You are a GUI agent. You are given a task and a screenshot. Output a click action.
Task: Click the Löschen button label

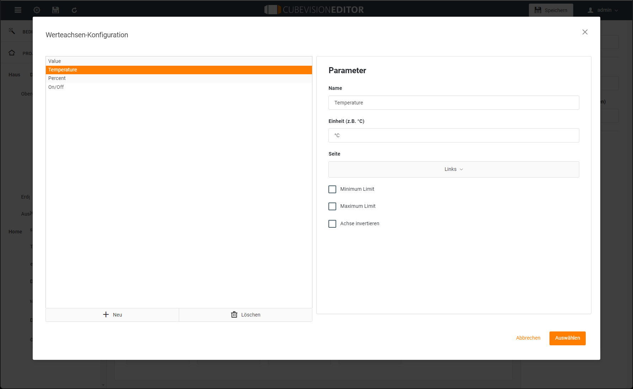(251, 315)
